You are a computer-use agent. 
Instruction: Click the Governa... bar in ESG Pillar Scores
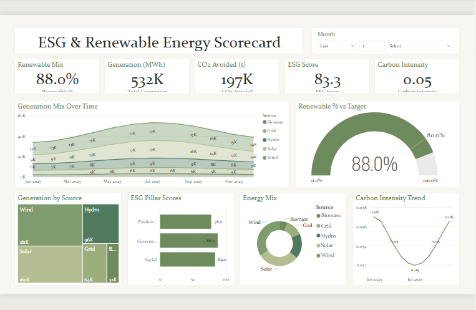tap(189, 241)
